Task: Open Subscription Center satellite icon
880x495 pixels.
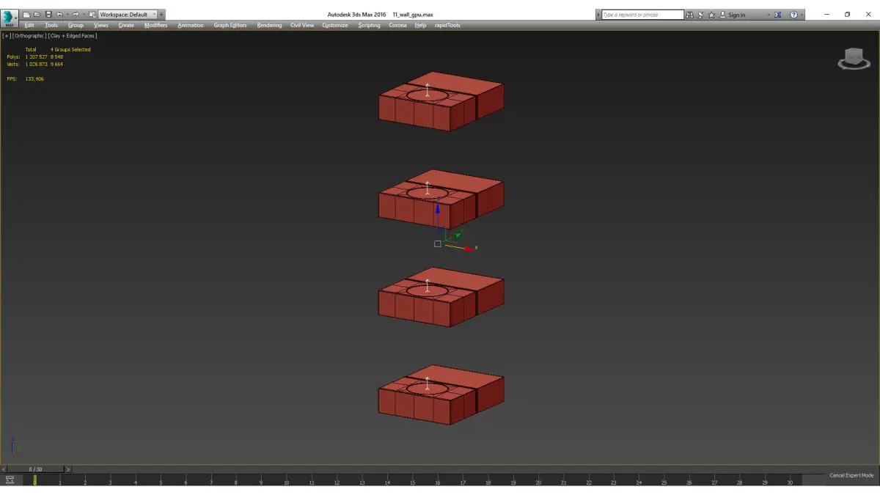Action: point(700,15)
